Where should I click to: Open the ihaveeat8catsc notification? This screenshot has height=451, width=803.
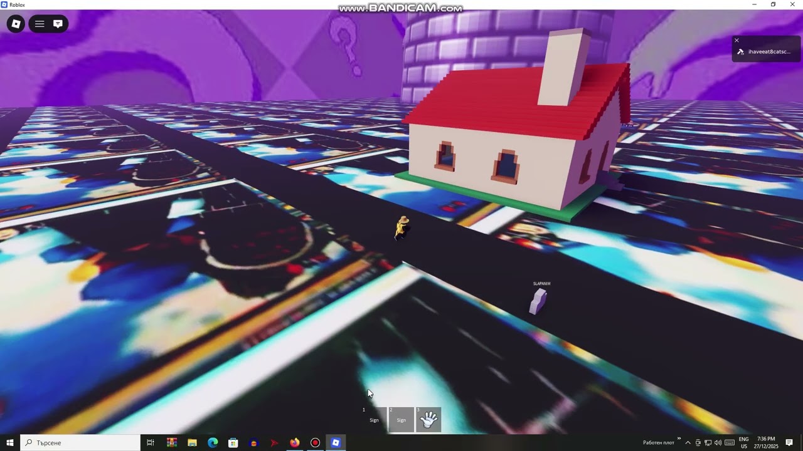pyautogui.click(x=767, y=52)
